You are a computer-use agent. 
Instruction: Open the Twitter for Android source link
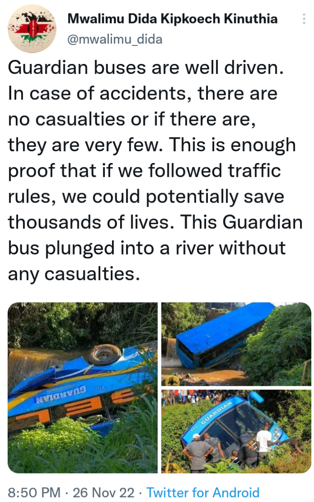tap(203, 493)
